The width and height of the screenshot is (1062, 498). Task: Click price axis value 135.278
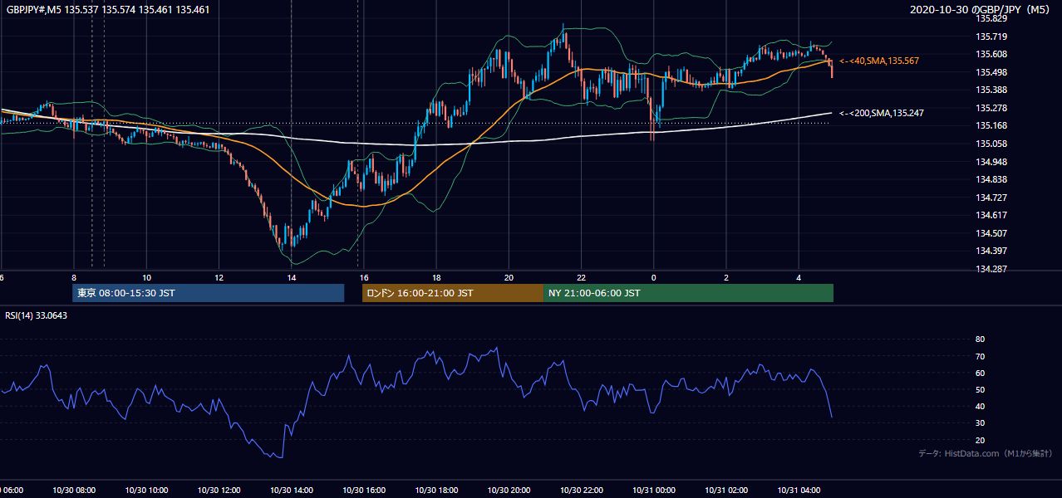[x=991, y=108]
